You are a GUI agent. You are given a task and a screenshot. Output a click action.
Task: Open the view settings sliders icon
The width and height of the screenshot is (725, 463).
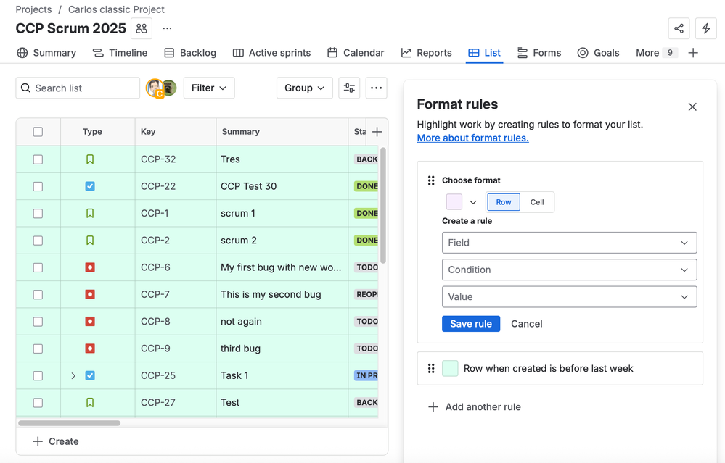coord(349,88)
